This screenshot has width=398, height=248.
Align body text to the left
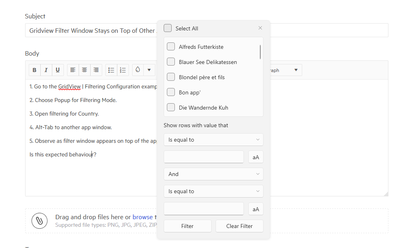(73, 70)
